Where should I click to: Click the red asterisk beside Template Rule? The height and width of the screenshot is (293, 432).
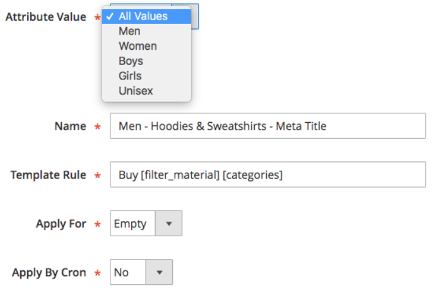[x=97, y=176]
